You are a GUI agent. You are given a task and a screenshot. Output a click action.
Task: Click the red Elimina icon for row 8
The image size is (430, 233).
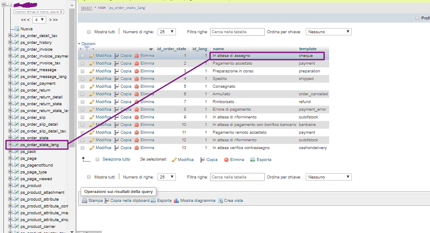137,109
